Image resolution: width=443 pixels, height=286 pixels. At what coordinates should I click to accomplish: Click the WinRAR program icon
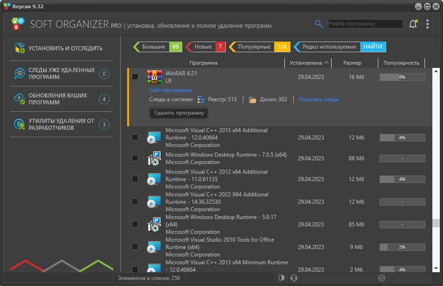tap(154, 77)
